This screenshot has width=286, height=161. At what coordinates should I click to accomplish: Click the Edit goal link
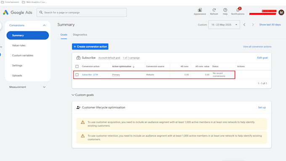tap(262, 58)
